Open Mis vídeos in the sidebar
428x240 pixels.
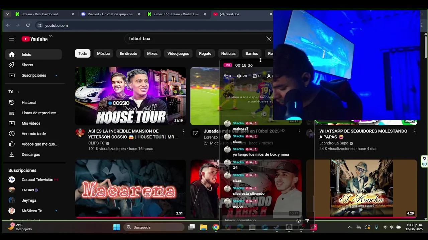click(x=33, y=123)
